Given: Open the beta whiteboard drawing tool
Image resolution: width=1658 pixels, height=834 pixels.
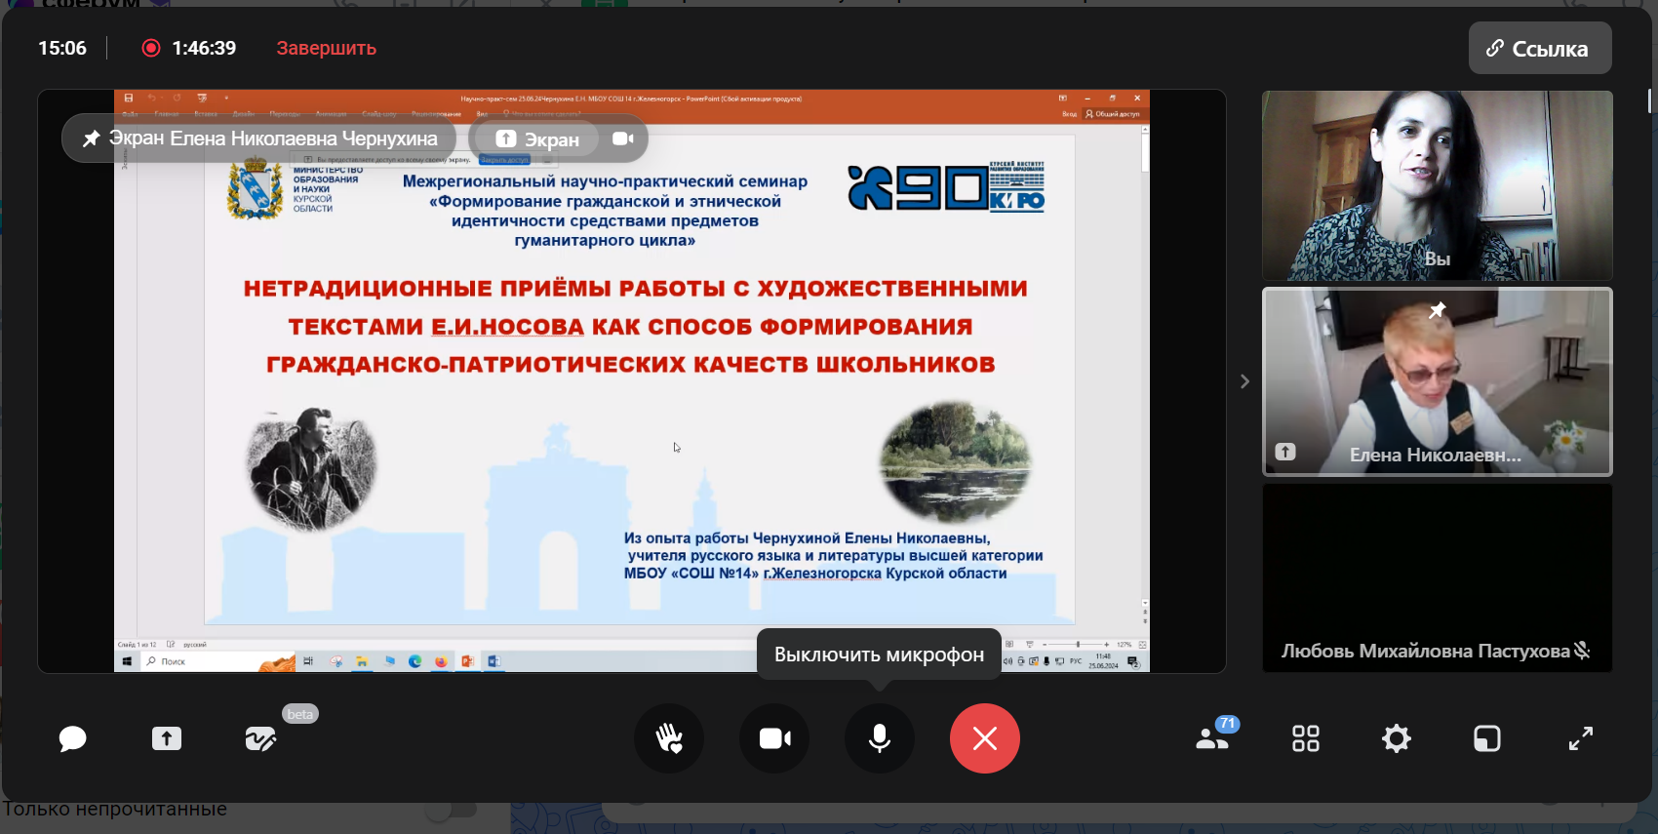Looking at the screenshot, I should pos(260,738).
